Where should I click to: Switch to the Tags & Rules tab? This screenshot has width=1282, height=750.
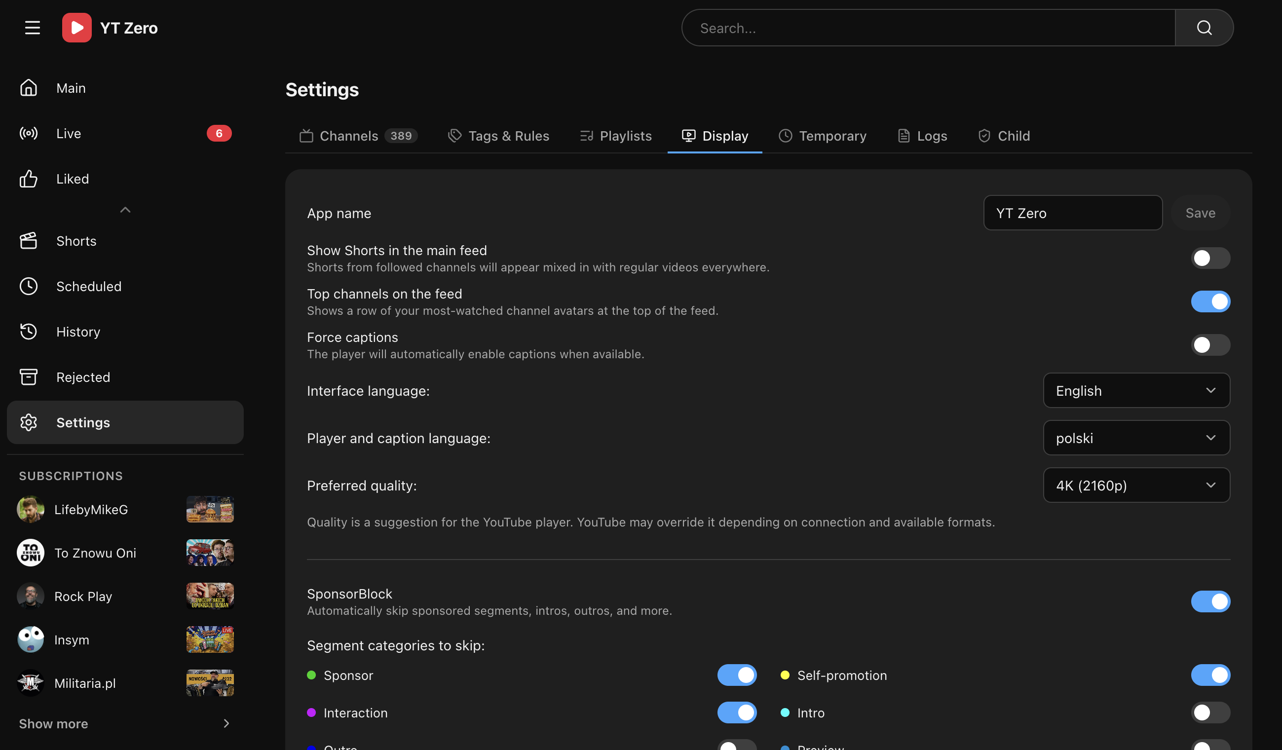point(498,136)
